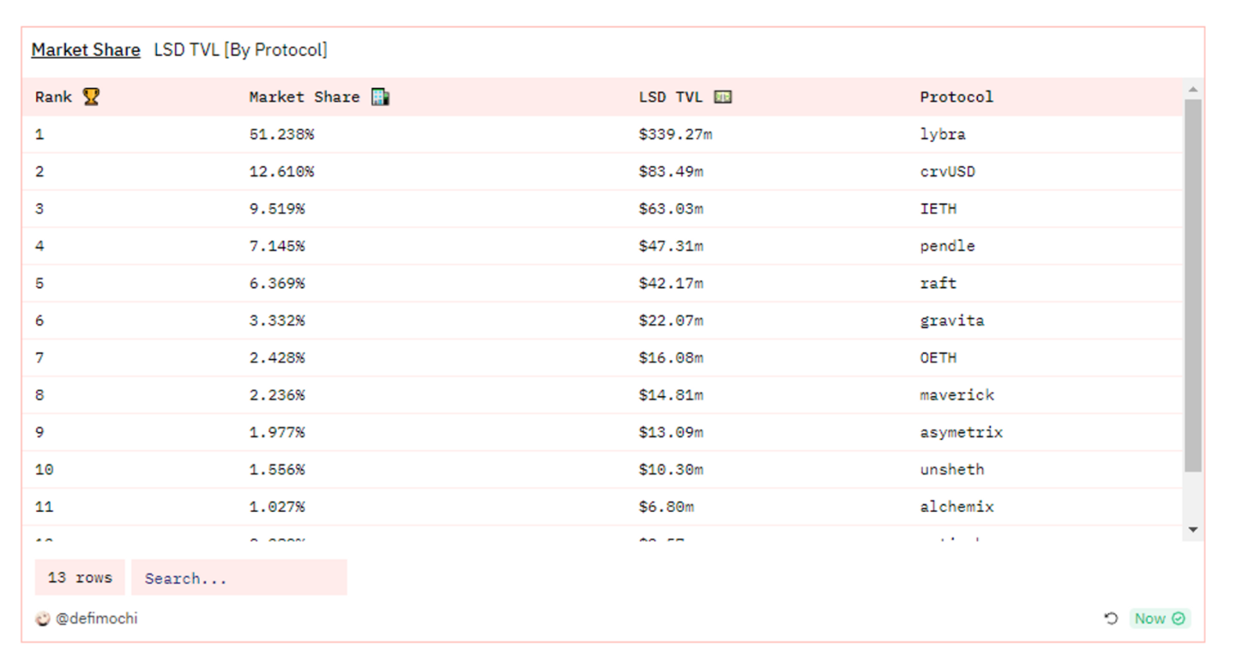Click the refresh arrow icon

tap(1111, 618)
